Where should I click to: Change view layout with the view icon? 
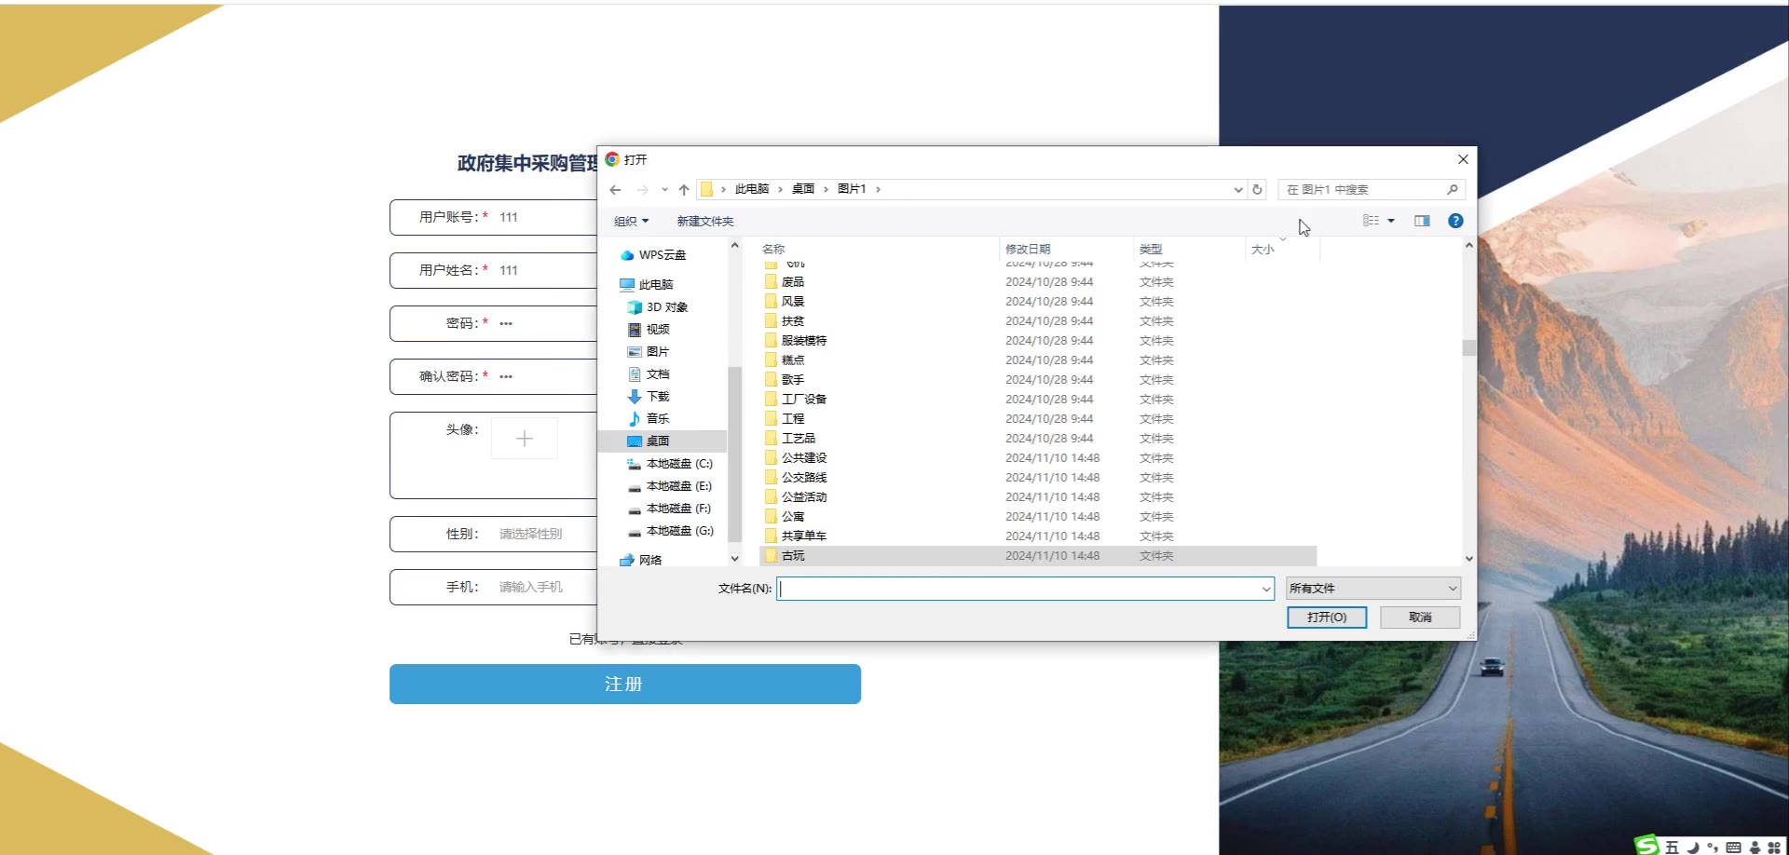1371,221
